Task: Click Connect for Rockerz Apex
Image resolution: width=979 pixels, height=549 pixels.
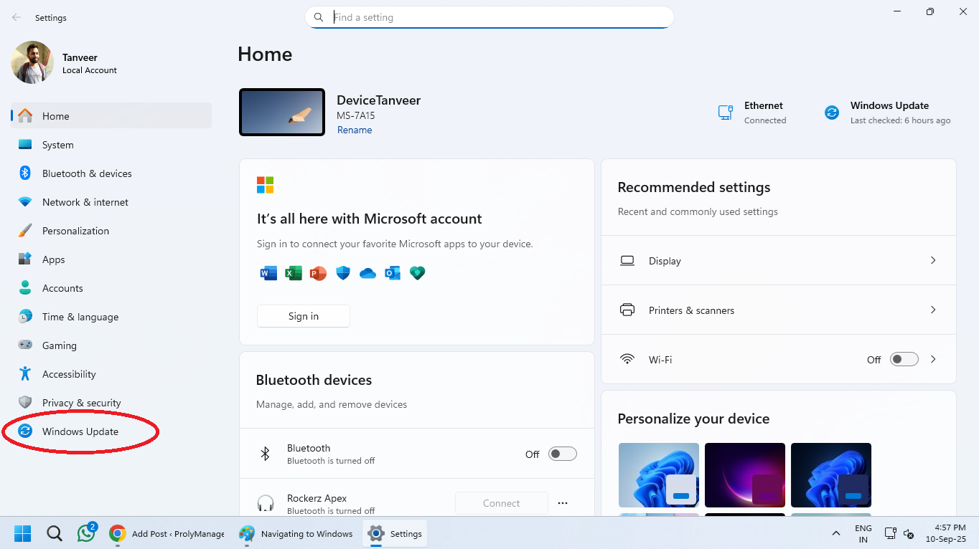Action: 502,503
